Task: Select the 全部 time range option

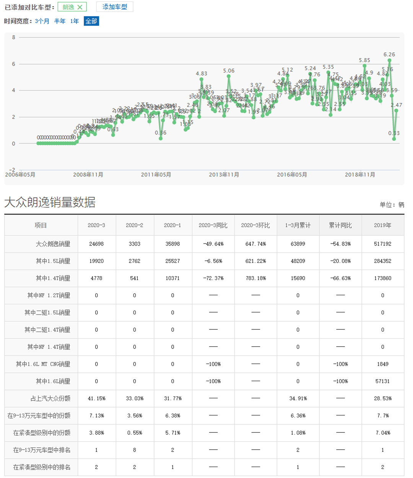Action: coord(91,21)
